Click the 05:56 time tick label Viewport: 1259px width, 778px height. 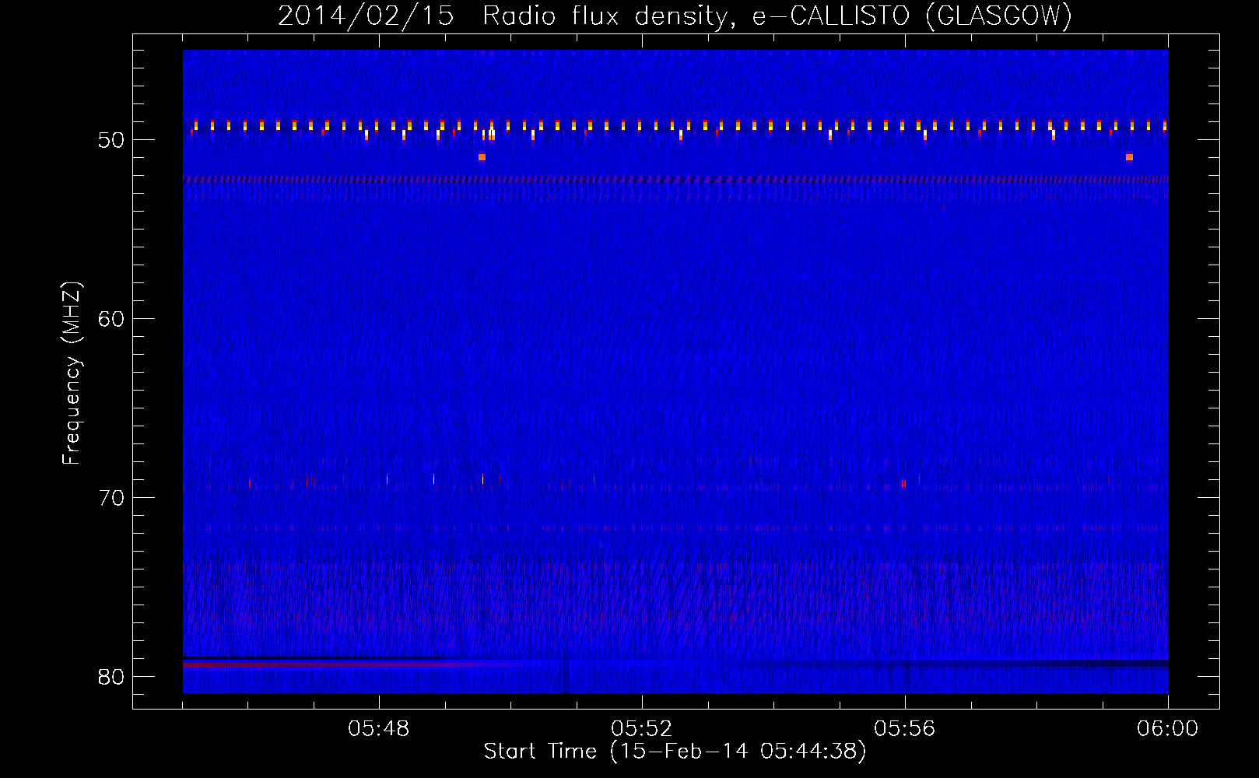[905, 729]
